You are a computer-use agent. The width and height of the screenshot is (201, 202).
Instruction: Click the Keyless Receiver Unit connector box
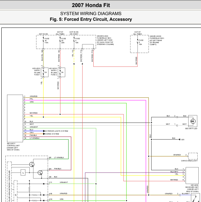pyautogui.click(x=192, y=175)
